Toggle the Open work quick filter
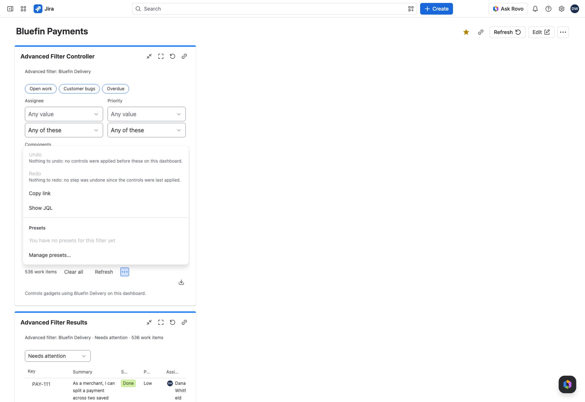Screen dimensions: 585x402 tap(41, 89)
